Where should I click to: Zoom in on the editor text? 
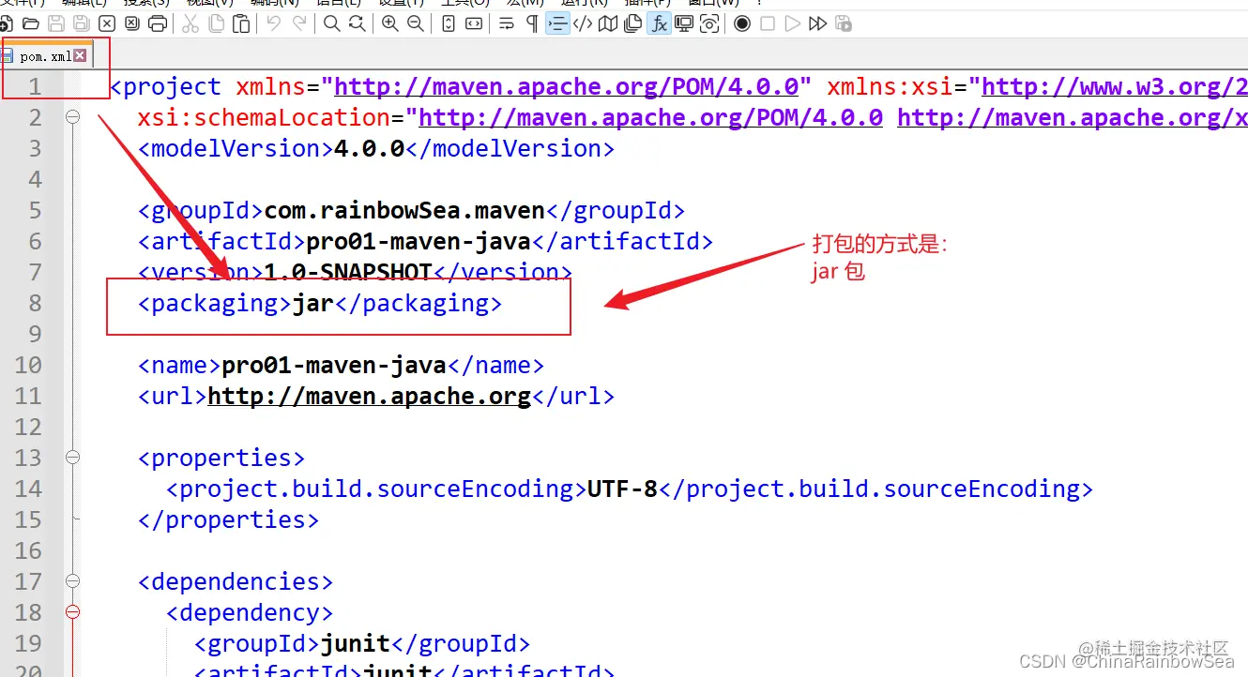390,23
